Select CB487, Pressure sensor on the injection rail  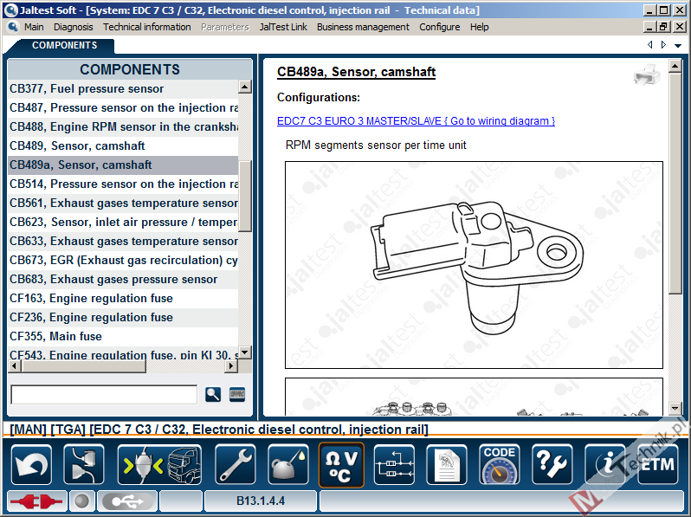(123, 107)
